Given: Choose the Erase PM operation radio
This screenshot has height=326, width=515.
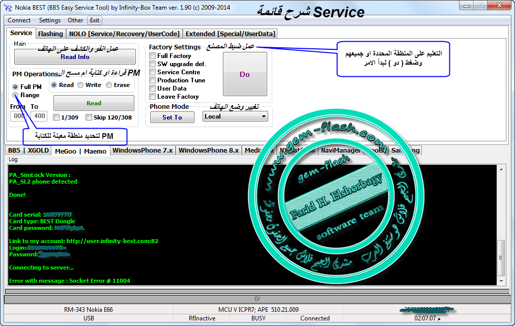Looking at the screenshot, I should click(x=109, y=85).
